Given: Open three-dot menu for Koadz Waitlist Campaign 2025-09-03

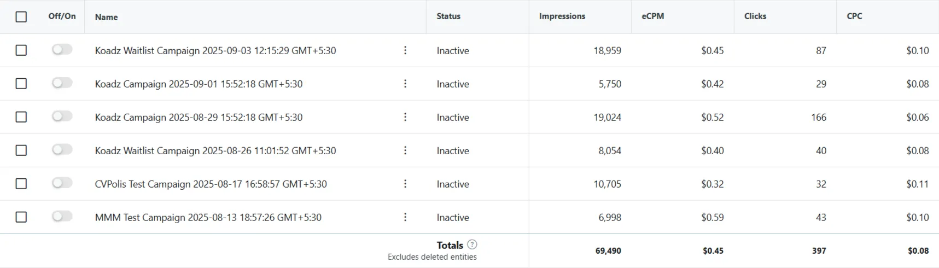Looking at the screenshot, I should 405,50.
